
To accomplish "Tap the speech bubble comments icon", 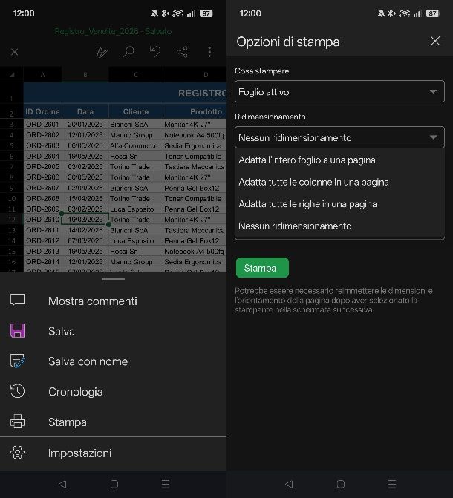I will (x=18, y=300).
